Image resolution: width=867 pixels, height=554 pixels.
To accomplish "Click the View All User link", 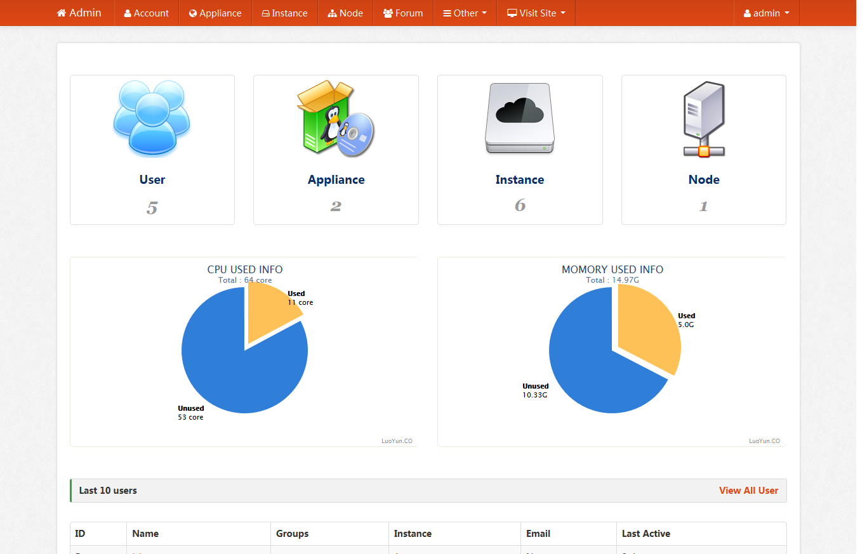I will pyautogui.click(x=748, y=491).
